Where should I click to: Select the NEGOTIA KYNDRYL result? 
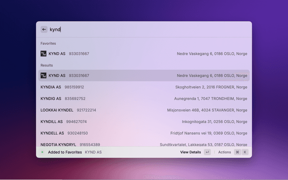[x=58, y=144]
